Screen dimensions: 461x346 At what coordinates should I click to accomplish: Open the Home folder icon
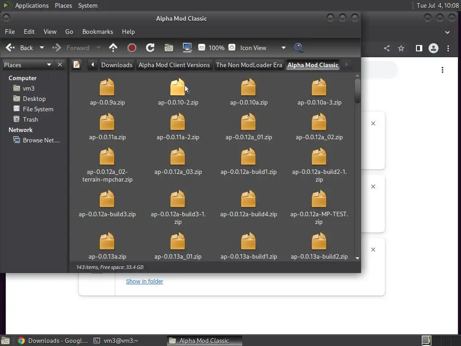click(169, 48)
